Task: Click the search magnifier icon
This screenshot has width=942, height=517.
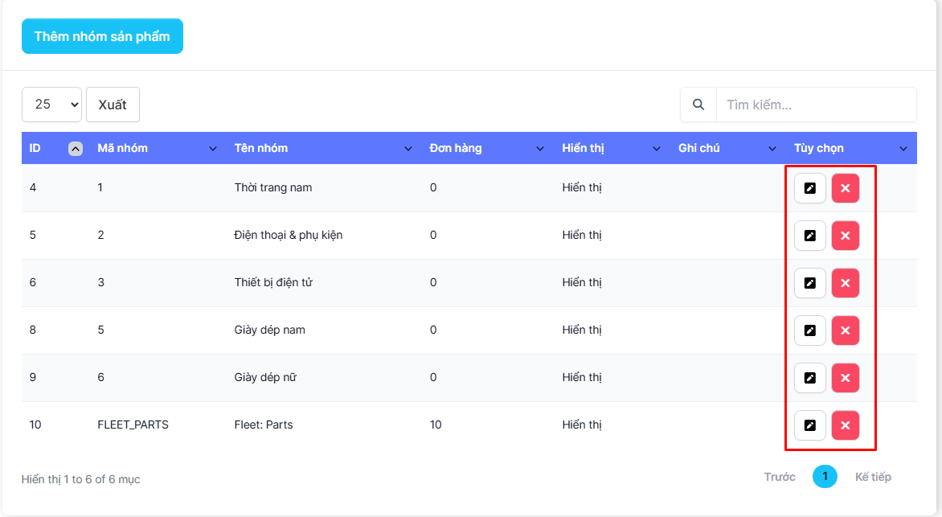Action: (x=698, y=105)
